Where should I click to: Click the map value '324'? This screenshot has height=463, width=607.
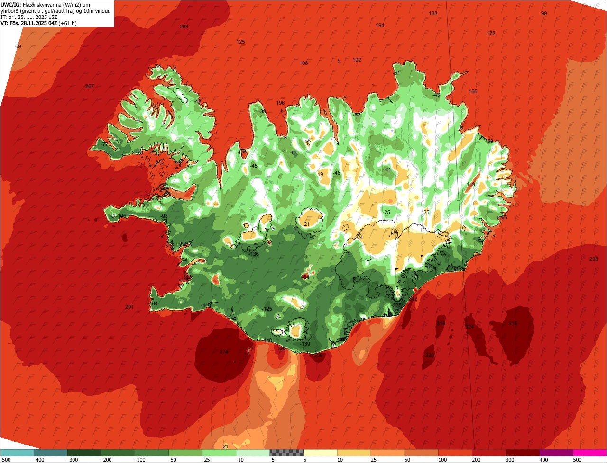[x=469, y=327]
